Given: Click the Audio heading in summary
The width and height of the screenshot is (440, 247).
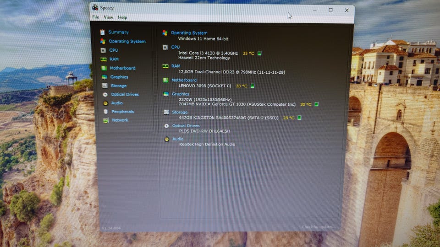Looking at the screenshot, I should coord(178,139).
